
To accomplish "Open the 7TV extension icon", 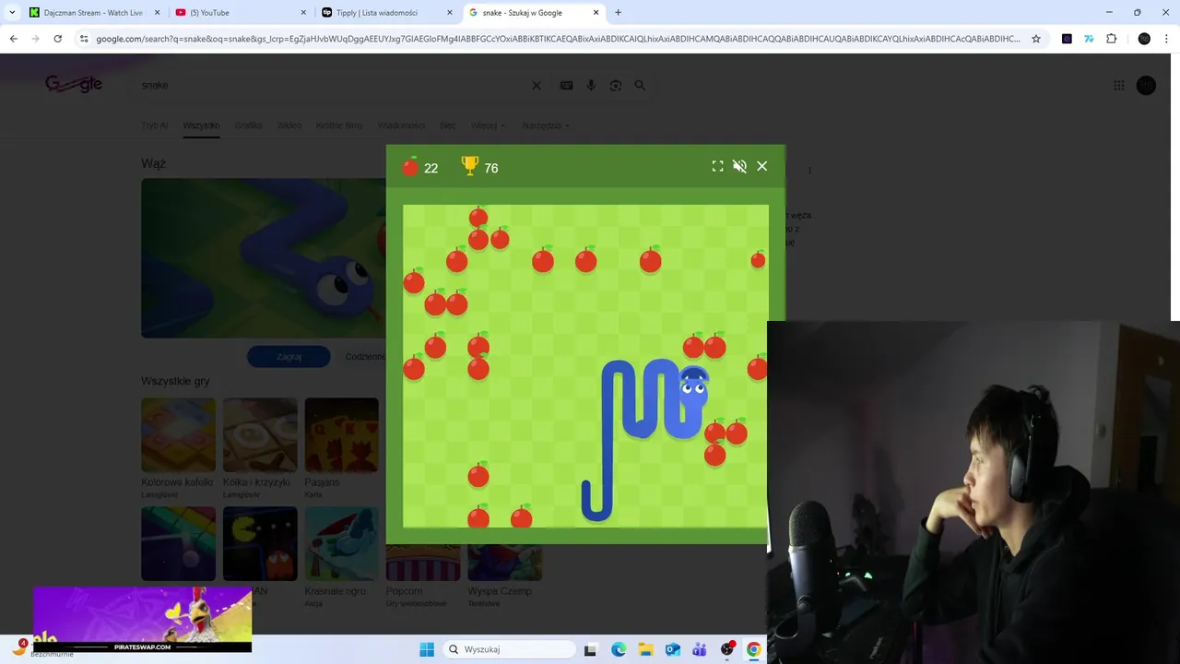I will click(x=1089, y=39).
